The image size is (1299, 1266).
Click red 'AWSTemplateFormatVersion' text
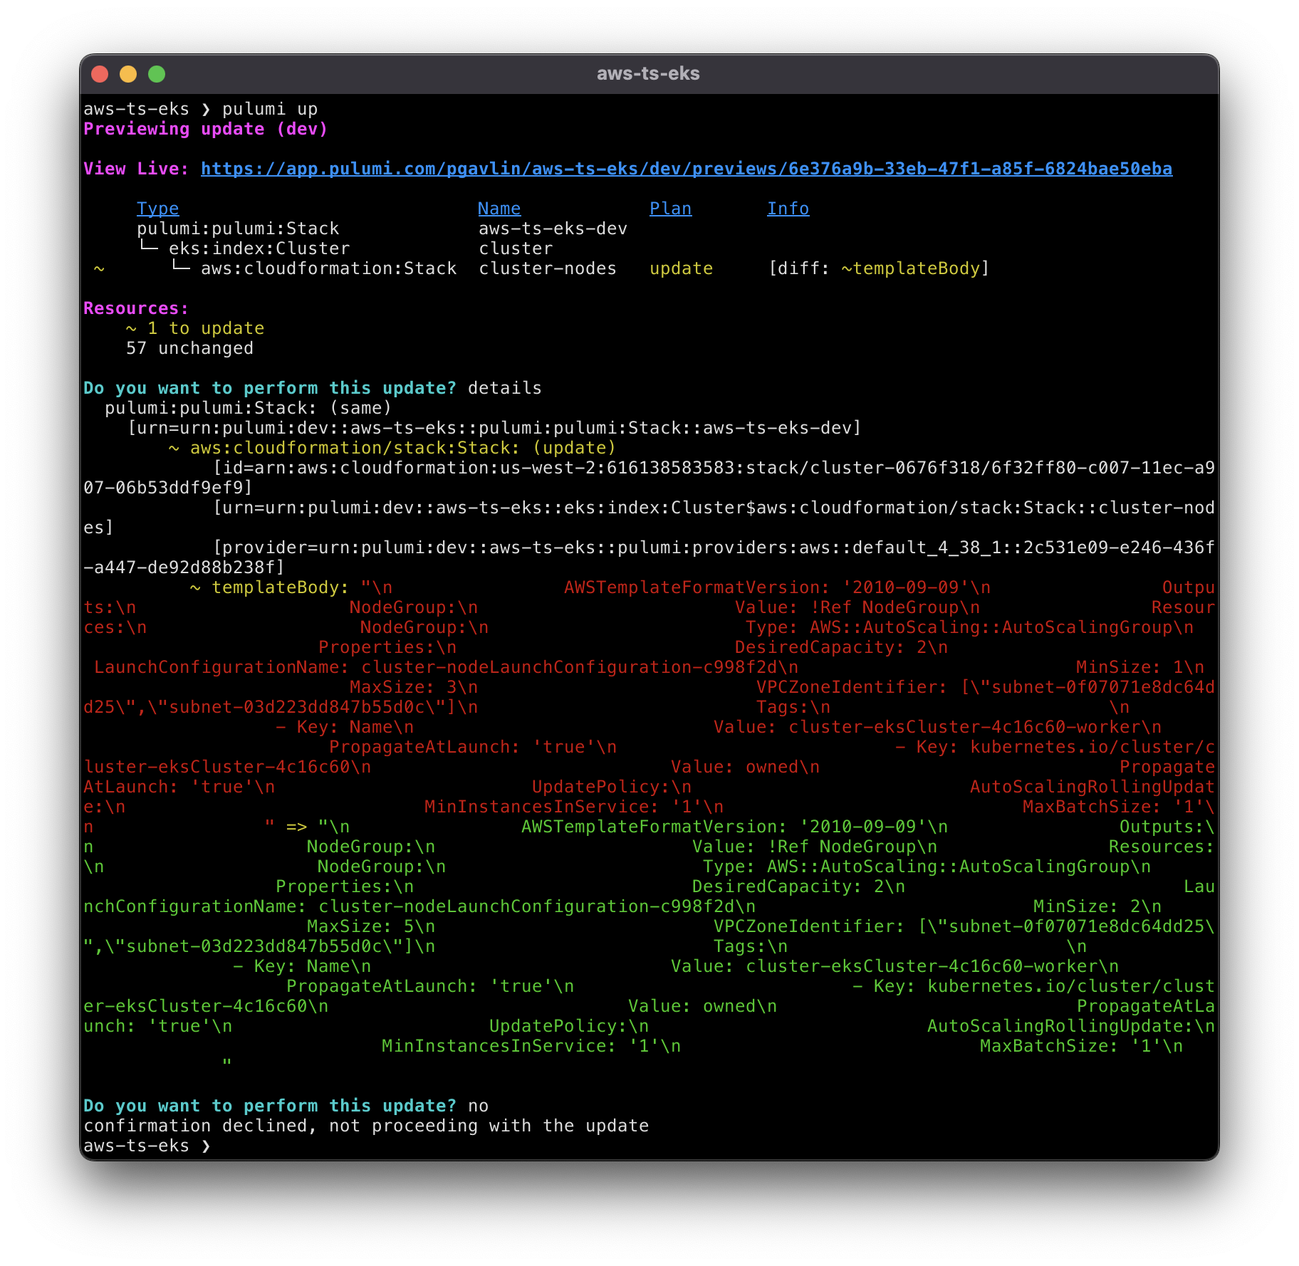pos(692,587)
